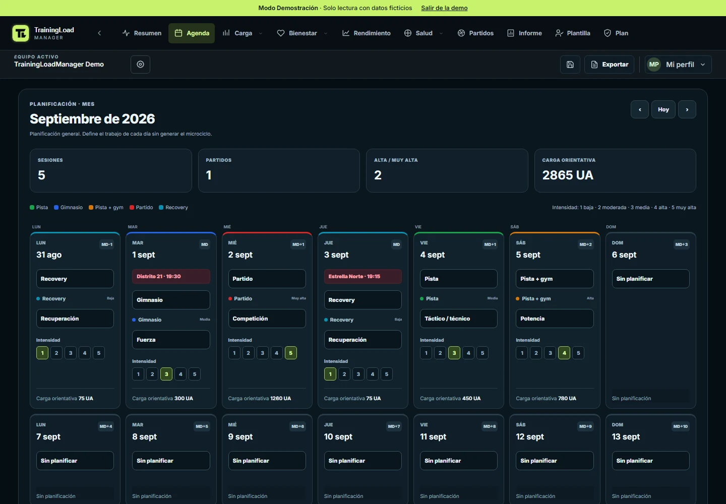
Task: Set intensity 4 for 3 sept
Action: [373, 374]
